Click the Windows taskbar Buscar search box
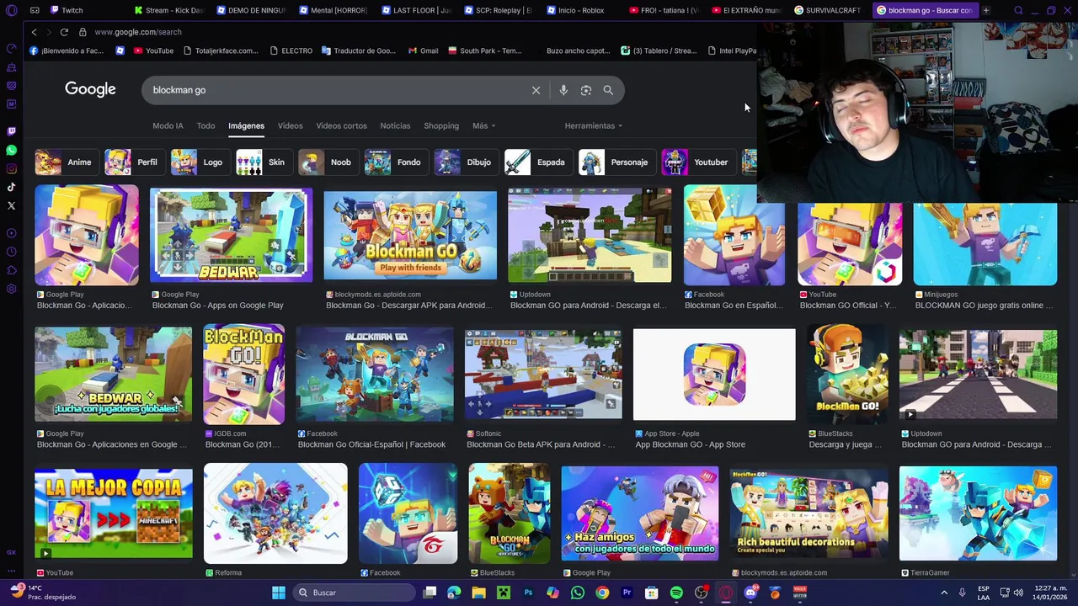 (354, 593)
